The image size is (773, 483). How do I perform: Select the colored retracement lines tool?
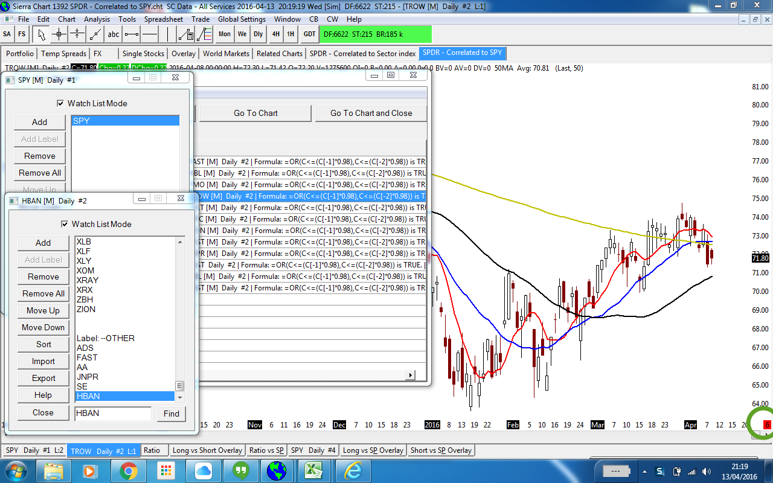tap(204, 34)
